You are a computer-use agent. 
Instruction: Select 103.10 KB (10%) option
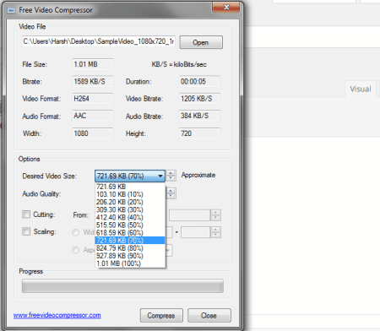(130, 194)
